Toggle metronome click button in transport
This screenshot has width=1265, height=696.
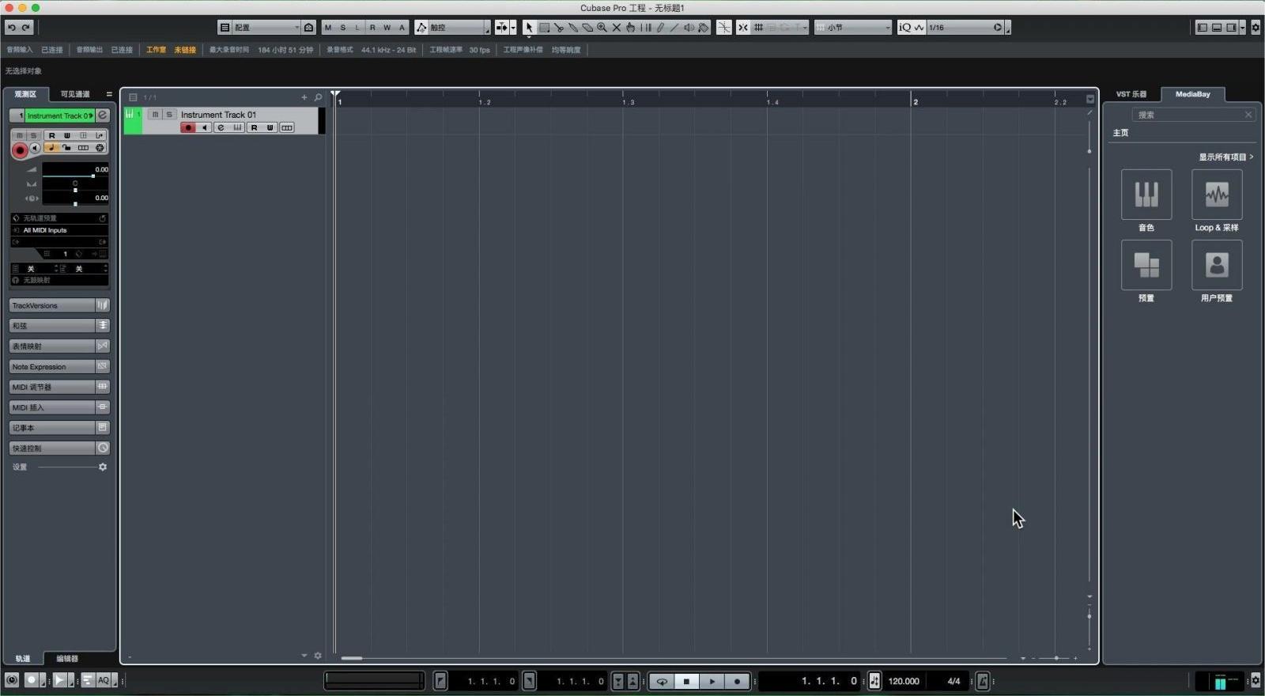(982, 681)
